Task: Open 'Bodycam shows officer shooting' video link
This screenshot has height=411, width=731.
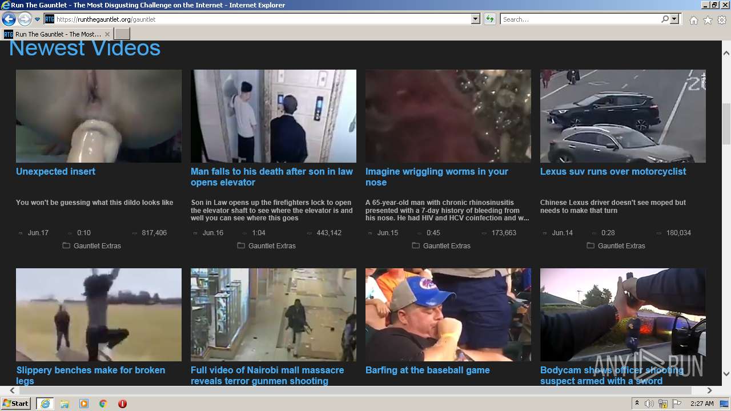Action: tap(612, 375)
